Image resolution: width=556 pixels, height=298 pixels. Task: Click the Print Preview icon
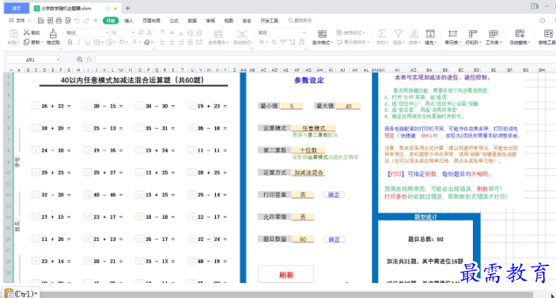[x=68, y=21]
